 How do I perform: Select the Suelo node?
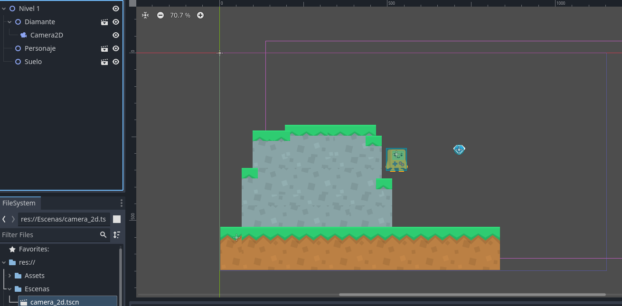33,62
